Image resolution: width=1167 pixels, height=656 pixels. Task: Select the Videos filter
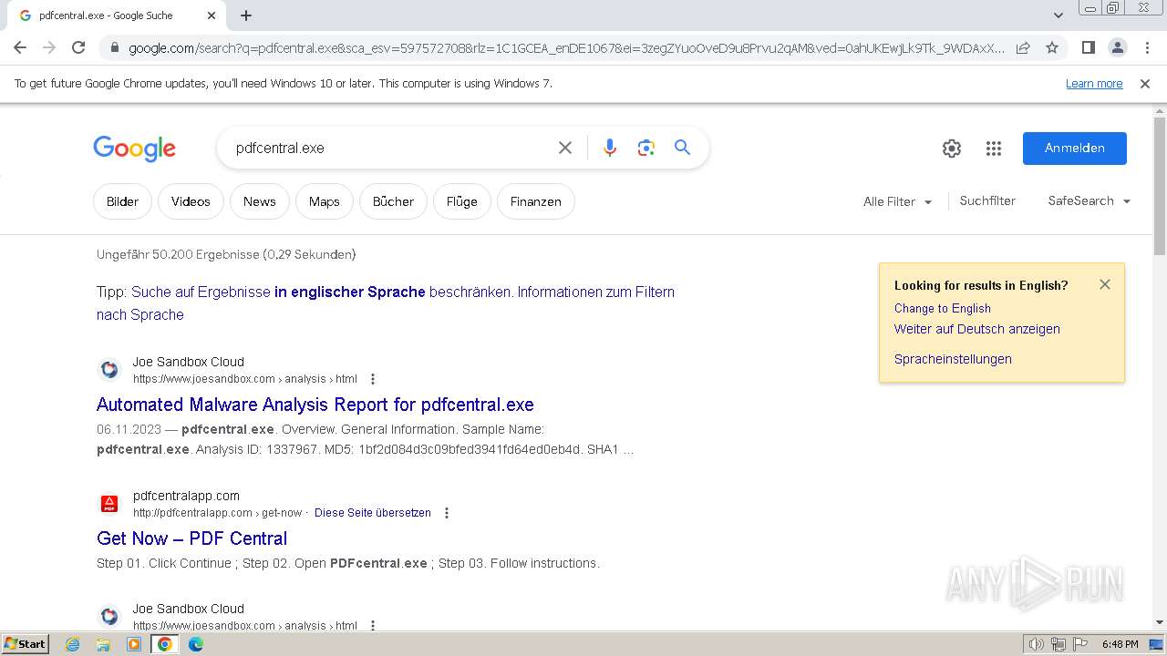tap(191, 201)
